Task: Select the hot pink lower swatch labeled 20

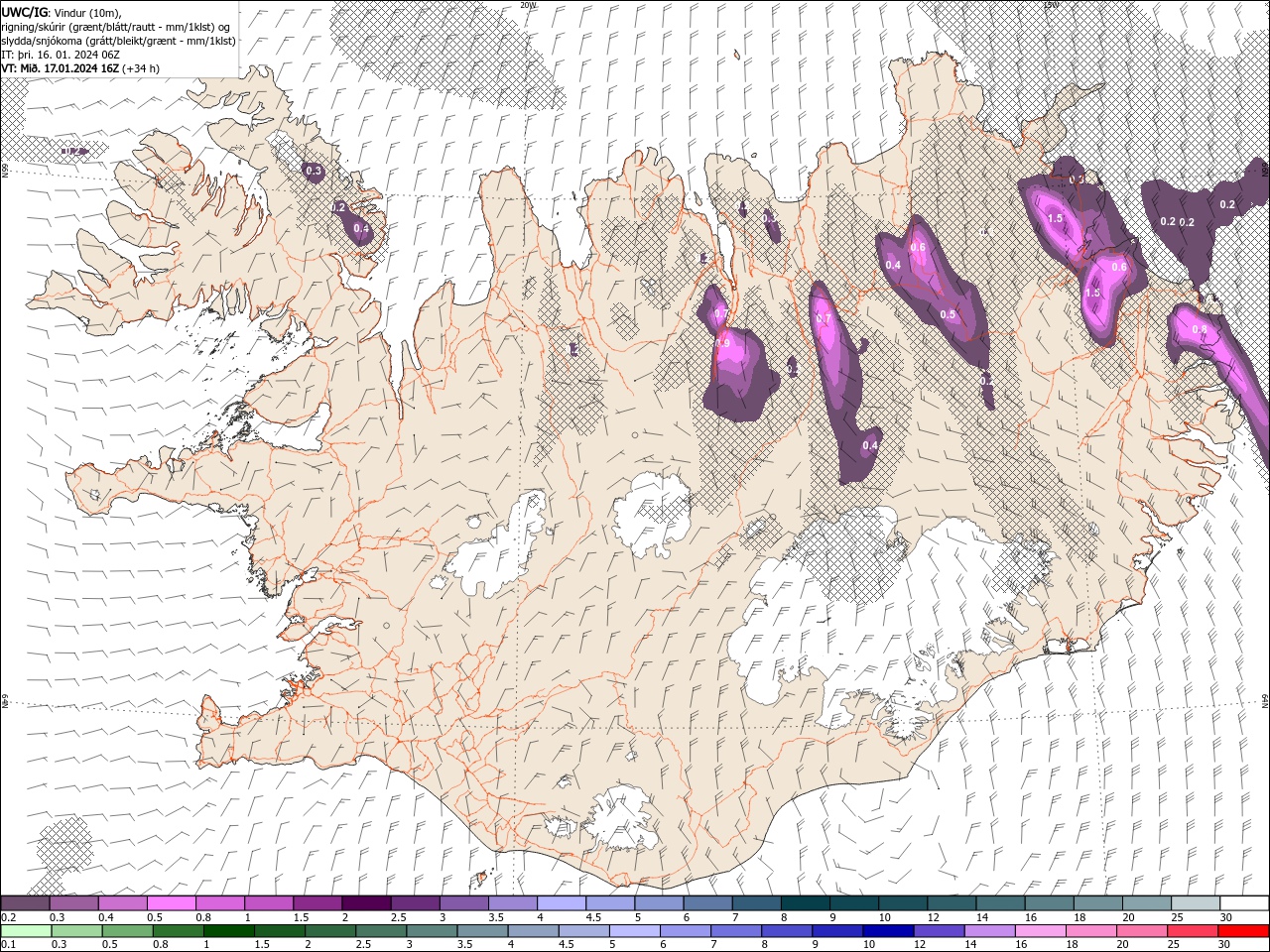Action: 1141,931
